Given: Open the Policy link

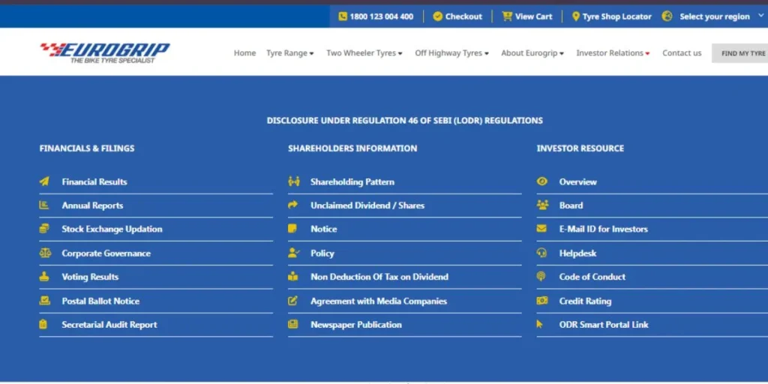Looking at the screenshot, I should pos(322,253).
